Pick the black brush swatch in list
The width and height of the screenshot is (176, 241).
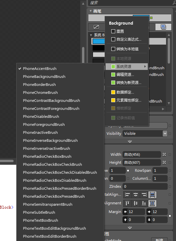[x=99, y=48]
